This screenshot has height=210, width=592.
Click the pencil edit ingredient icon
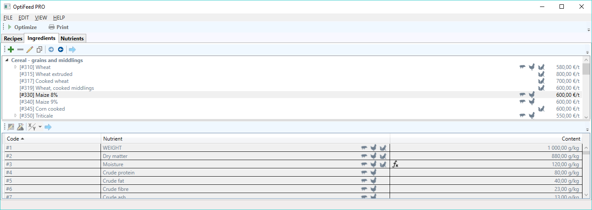29,49
